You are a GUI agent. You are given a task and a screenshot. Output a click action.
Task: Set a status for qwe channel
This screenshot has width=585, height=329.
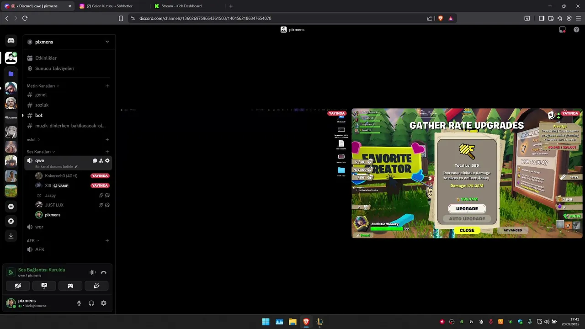click(x=56, y=167)
